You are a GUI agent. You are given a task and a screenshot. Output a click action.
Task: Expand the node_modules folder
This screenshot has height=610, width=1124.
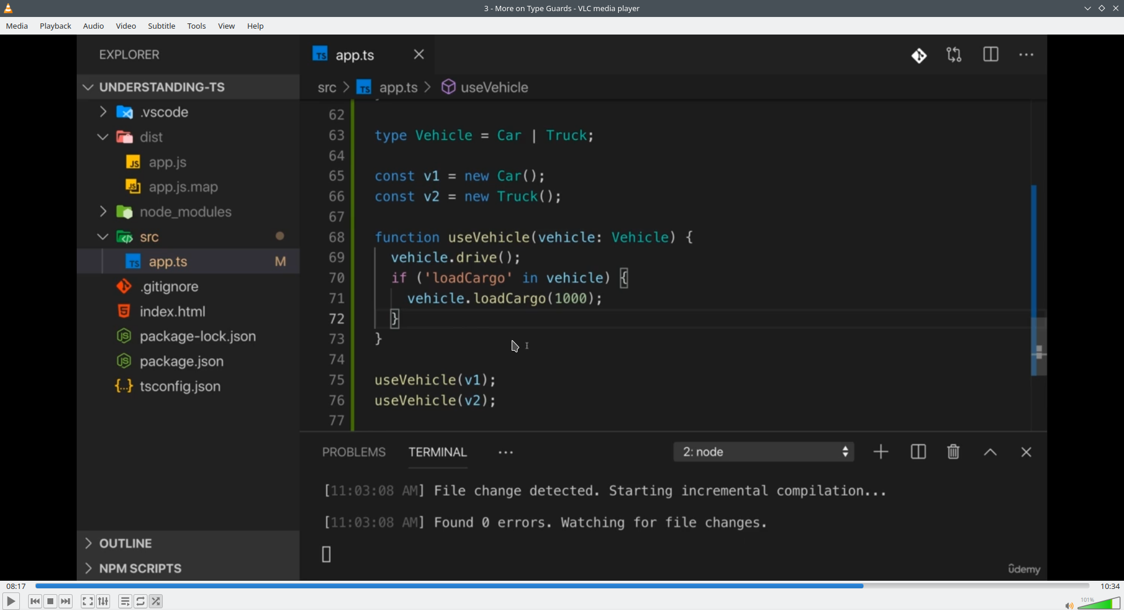pos(103,211)
